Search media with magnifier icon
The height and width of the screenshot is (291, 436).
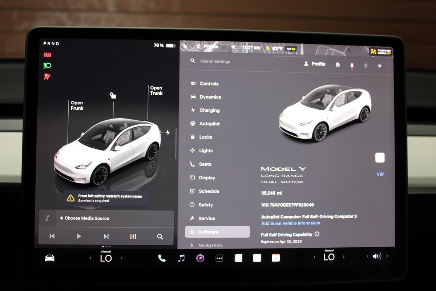pyautogui.click(x=160, y=236)
